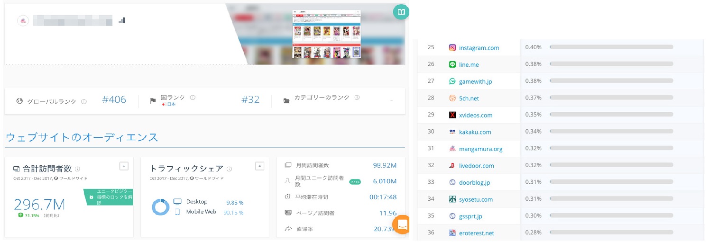Click the gssprt.jp favicon
The image size is (709, 242).
(x=452, y=216)
